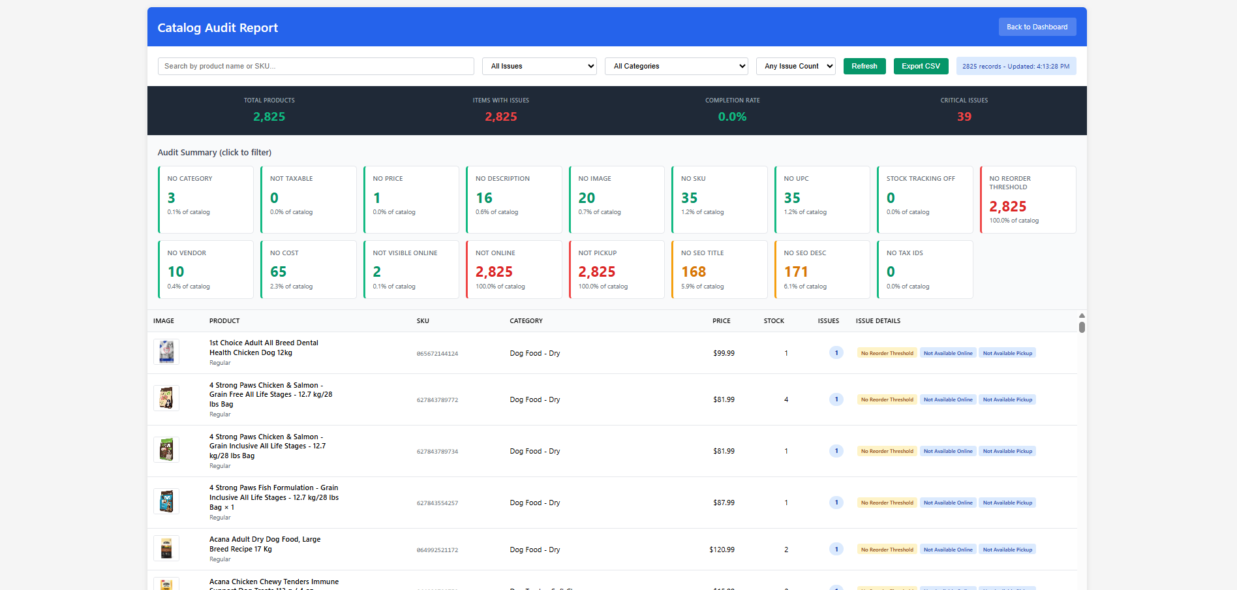Click the Export CSV button
The image size is (1237, 590).
coord(921,66)
